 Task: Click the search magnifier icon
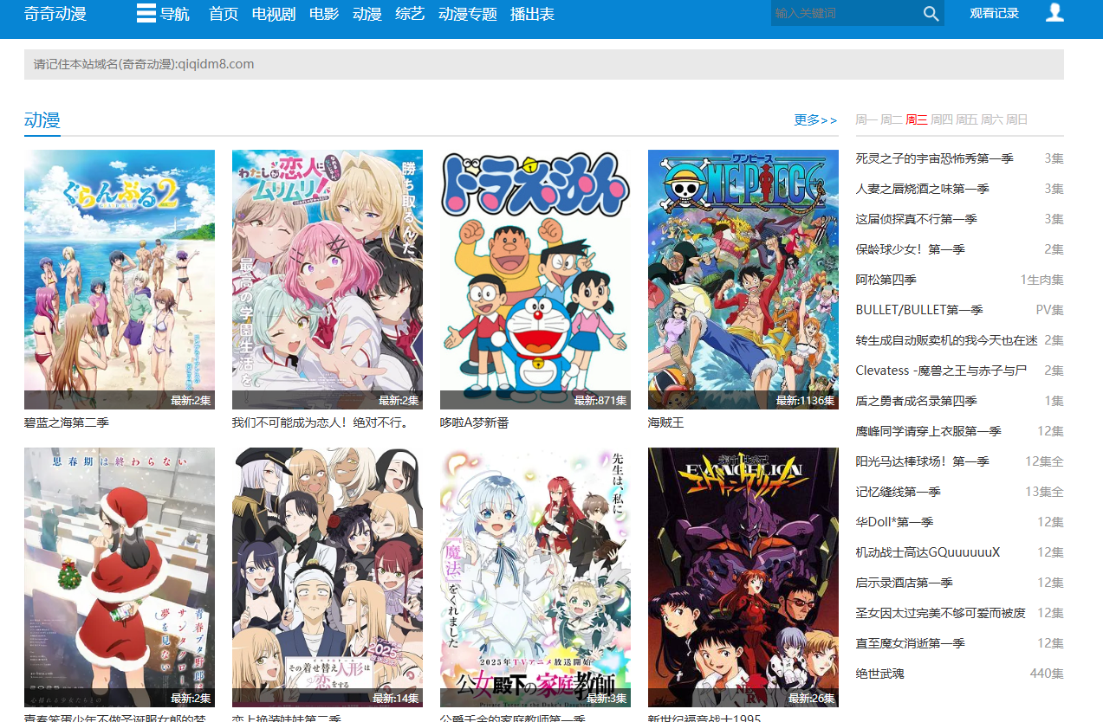click(x=931, y=13)
